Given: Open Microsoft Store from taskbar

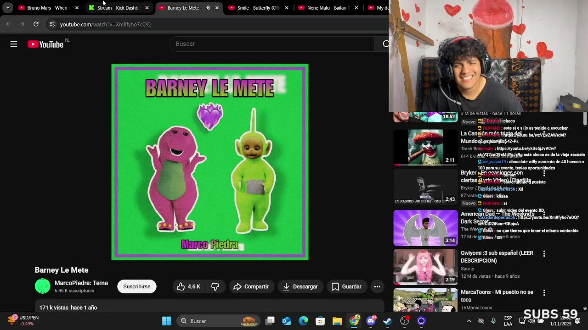Looking at the screenshot, I should pos(320,321).
